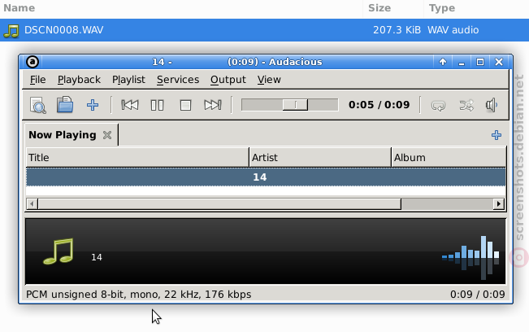Open the volume speaker control
Screen dimensions: 529x332
pyautogui.click(x=491, y=105)
